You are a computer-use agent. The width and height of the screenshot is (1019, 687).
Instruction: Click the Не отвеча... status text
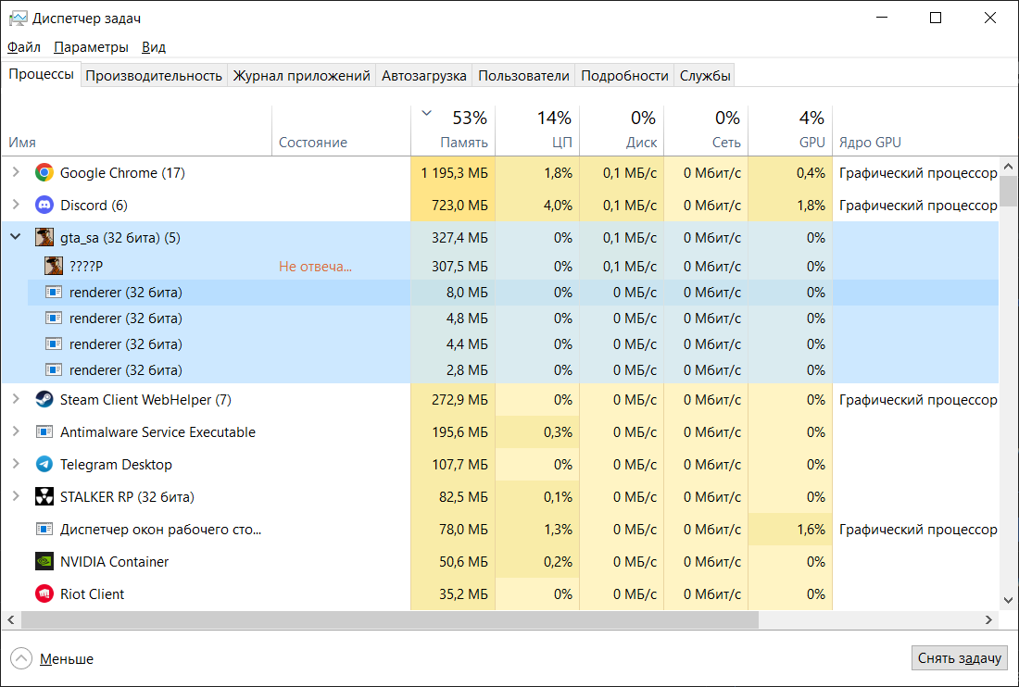point(315,267)
